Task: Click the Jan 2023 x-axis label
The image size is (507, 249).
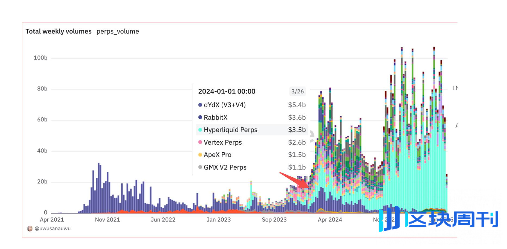Action: coord(219,220)
